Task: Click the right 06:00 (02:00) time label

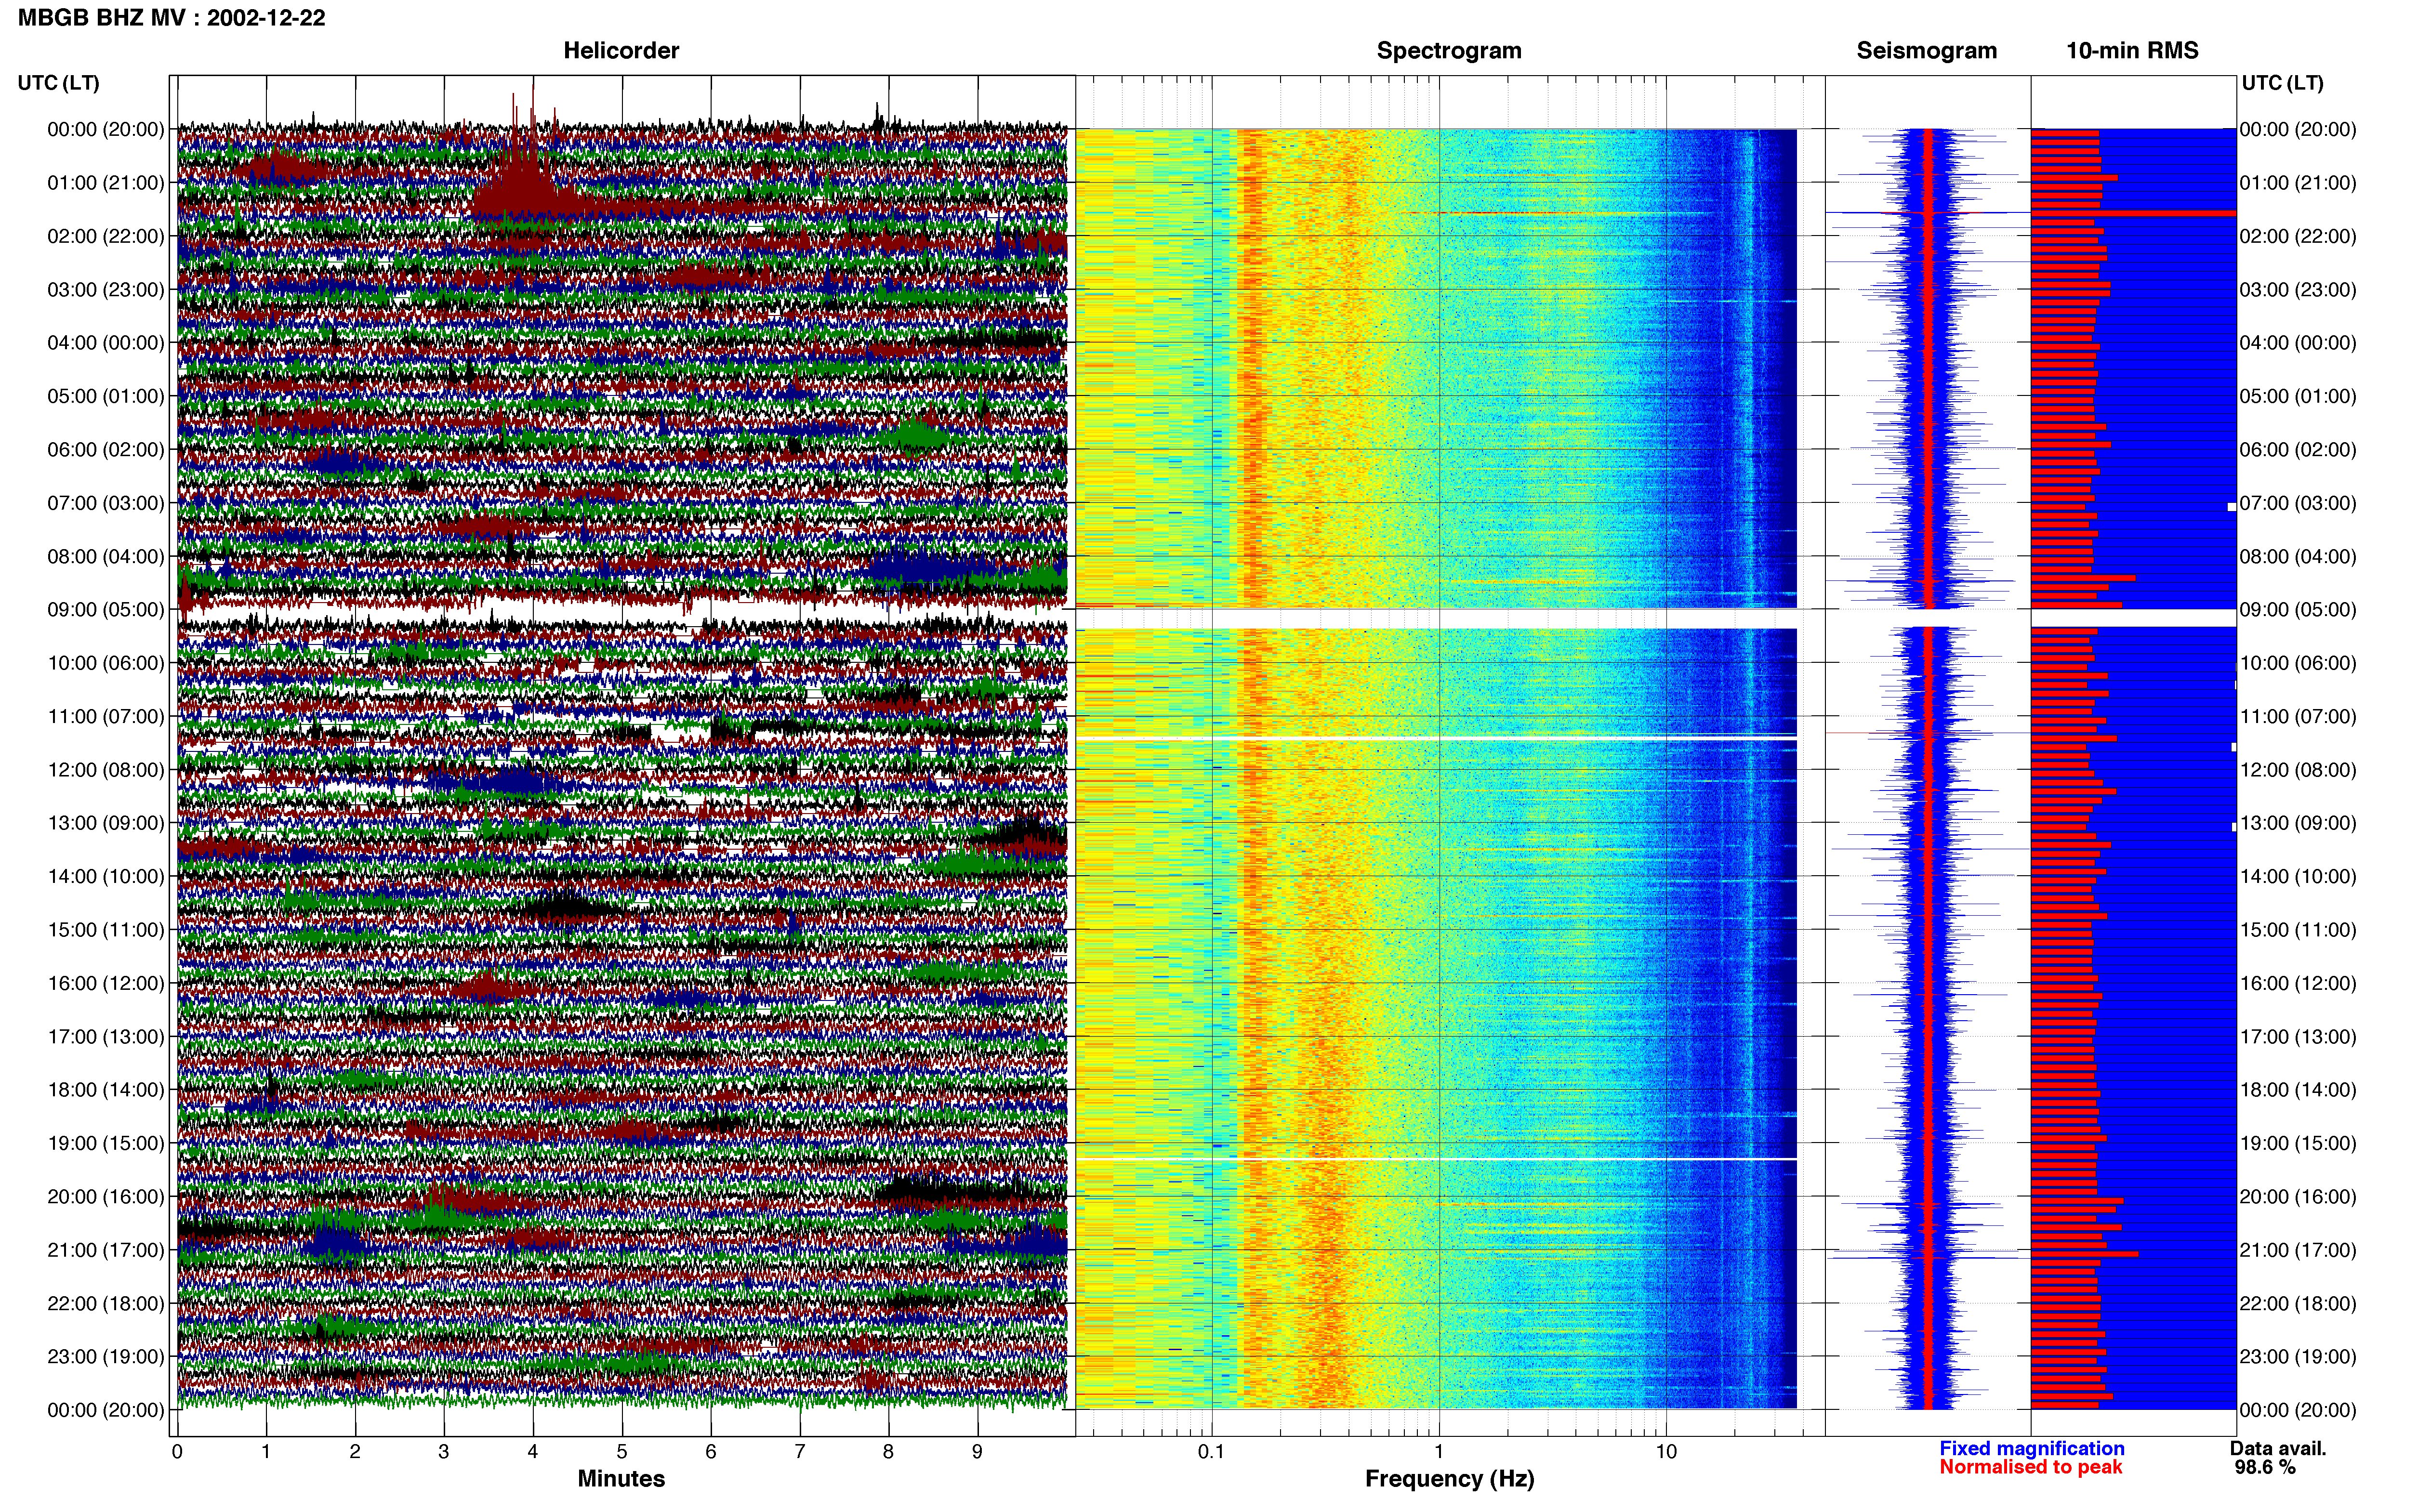Action: pyautogui.click(x=2298, y=450)
